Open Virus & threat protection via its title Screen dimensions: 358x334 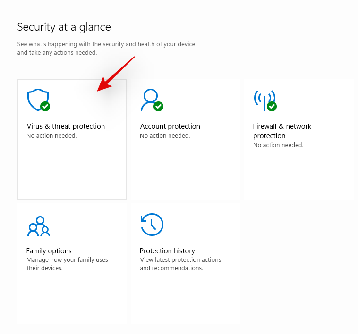(66, 126)
